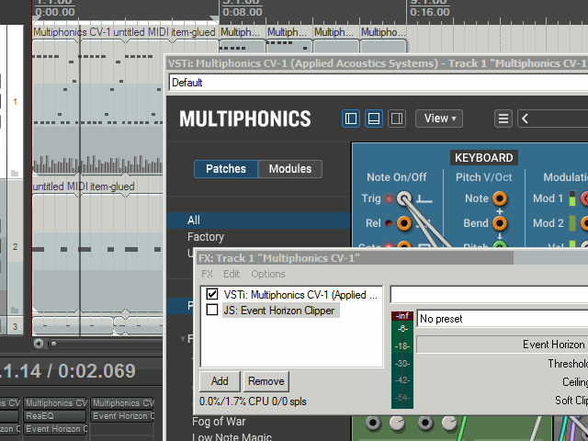The height and width of the screenshot is (441, 588).
Task: Open the Default preset field of VSTi window
Action: pos(379,83)
